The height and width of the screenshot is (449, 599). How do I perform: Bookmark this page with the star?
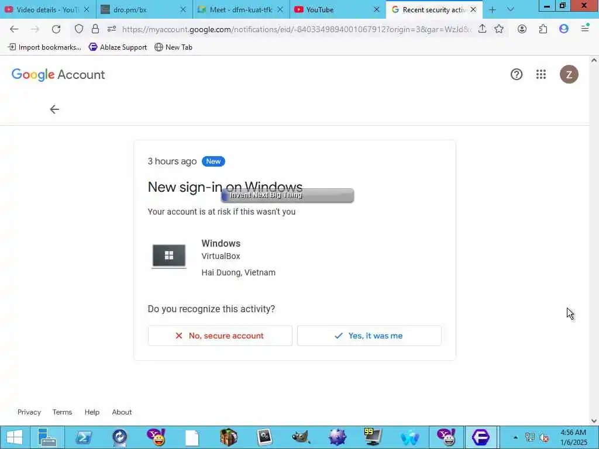tap(499, 29)
